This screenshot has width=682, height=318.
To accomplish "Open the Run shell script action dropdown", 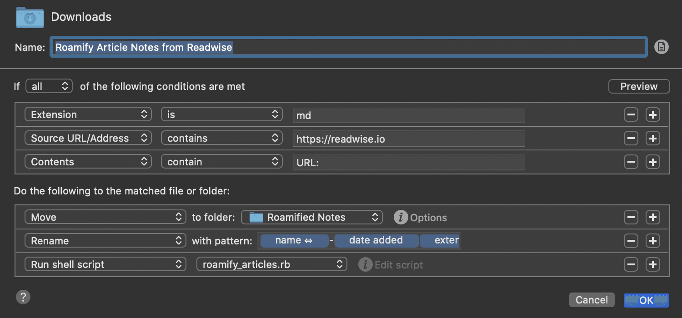I will pyautogui.click(x=105, y=265).
